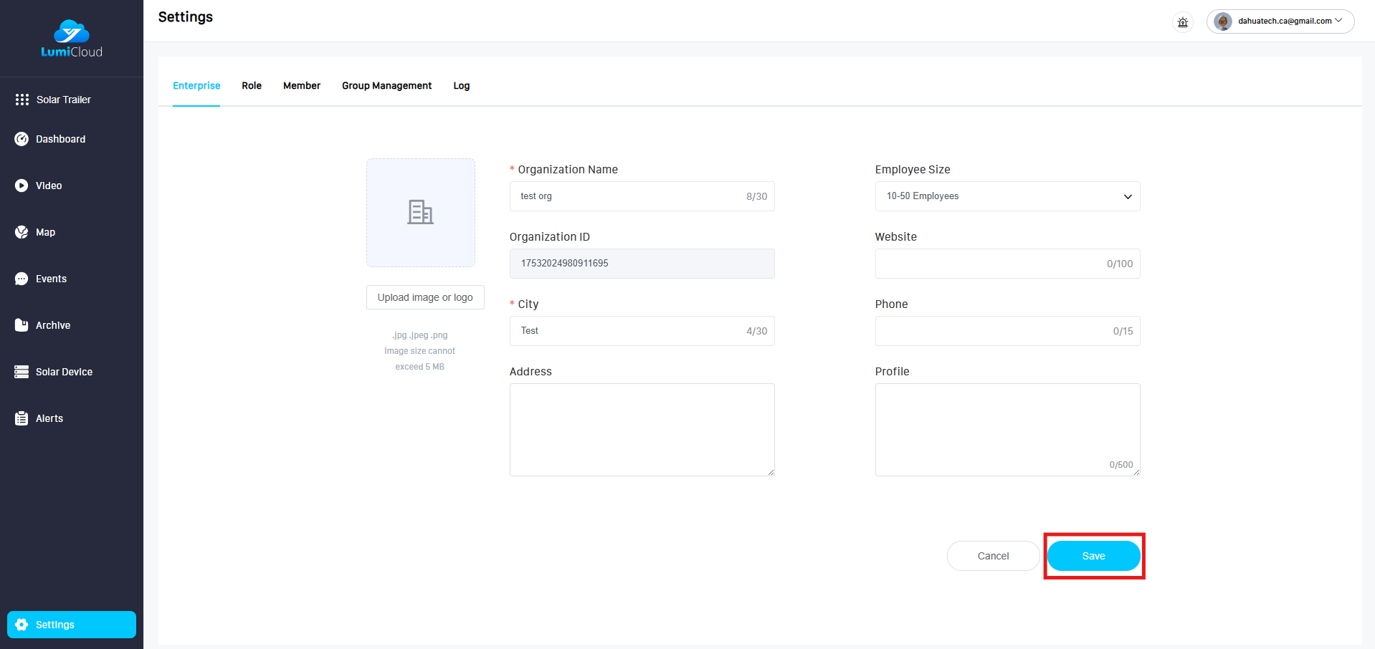The height and width of the screenshot is (649, 1375).
Task: Switch to the Group Management tab
Action: coord(386,86)
